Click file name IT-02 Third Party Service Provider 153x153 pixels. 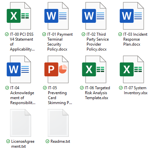coord(98,42)
